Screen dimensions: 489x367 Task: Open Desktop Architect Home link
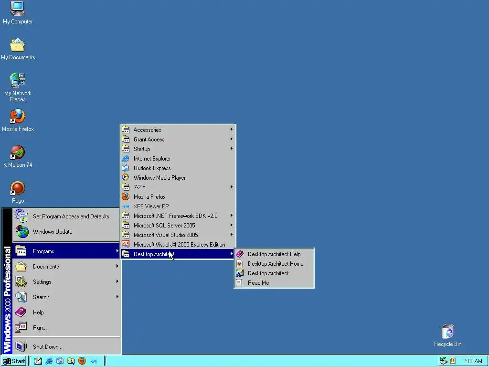(274, 264)
